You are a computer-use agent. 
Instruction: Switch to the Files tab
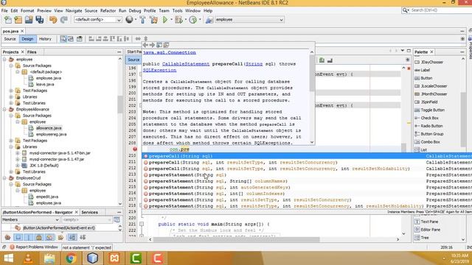click(32, 52)
